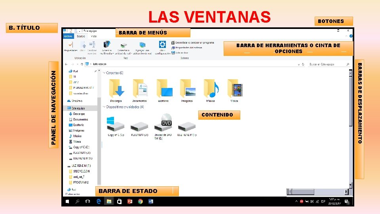Select the Descargas folder in the content area
This screenshot has width=380, height=214.
[116, 90]
